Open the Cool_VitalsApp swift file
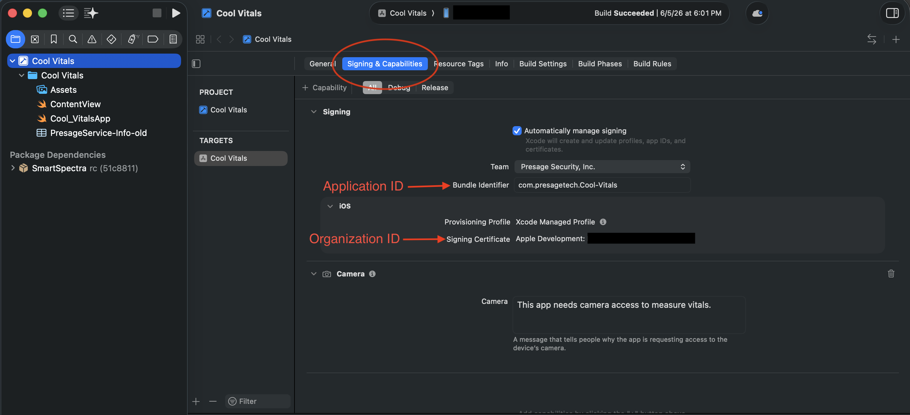The image size is (910, 415). pyautogui.click(x=74, y=119)
